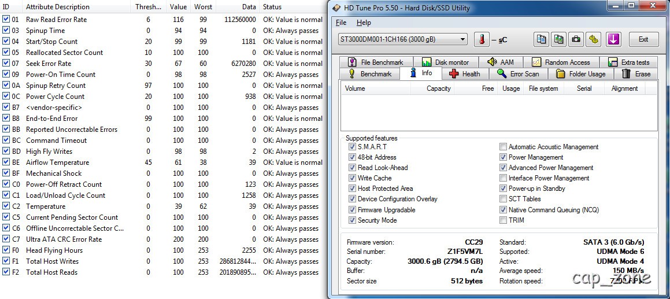The height and width of the screenshot is (299, 670).
Task: Open the Help menu
Action: pyautogui.click(x=364, y=23)
